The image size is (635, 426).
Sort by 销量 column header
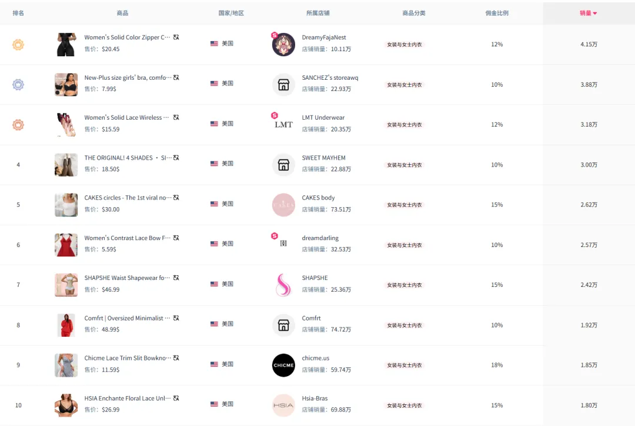pyautogui.click(x=588, y=13)
